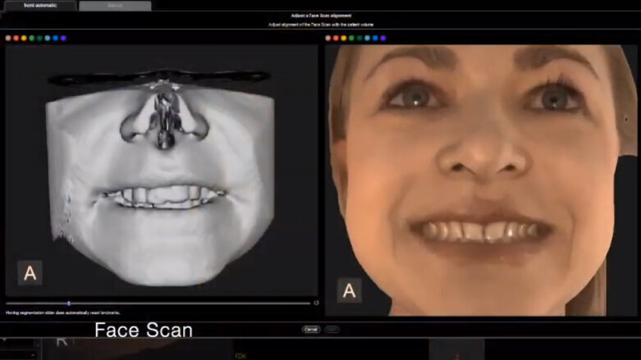Pick the purple landmark dot above the face photo viewport
The image size is (641, 360).
pos(383,38)
